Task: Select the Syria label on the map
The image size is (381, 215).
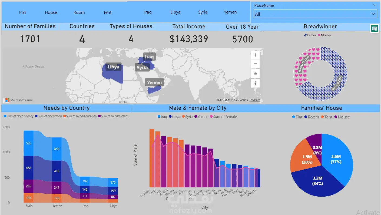Action: (x=142, y=68)
